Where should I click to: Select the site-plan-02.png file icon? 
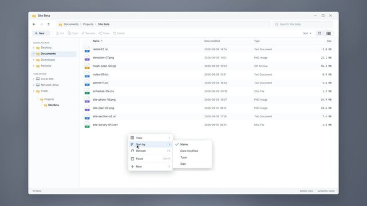pyautogui.click(x=87, y=108)
